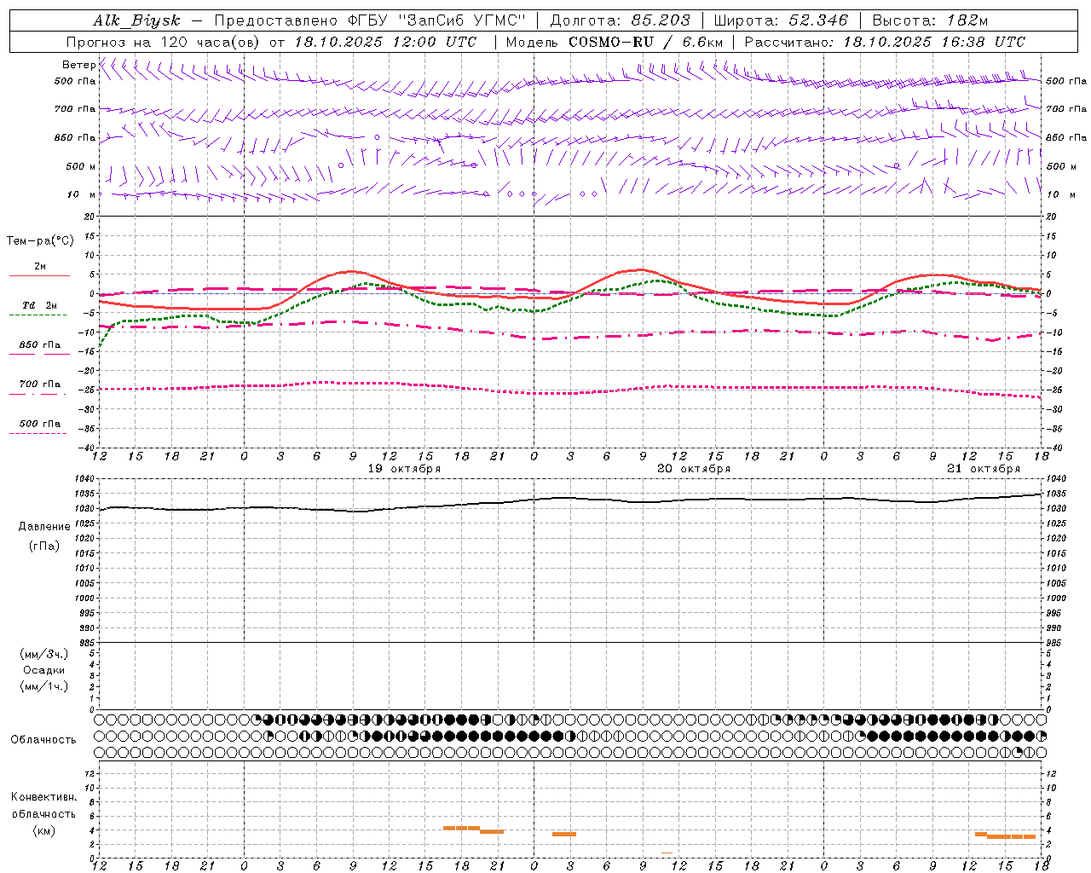Image resolution: width=1091 pixels, height=873 pixels.
Task: Click the '500 м' wind level label on the left
Action: (81, 166)
